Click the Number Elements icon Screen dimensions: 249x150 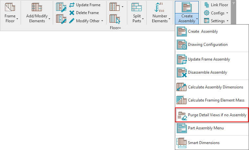coord(159,7)
